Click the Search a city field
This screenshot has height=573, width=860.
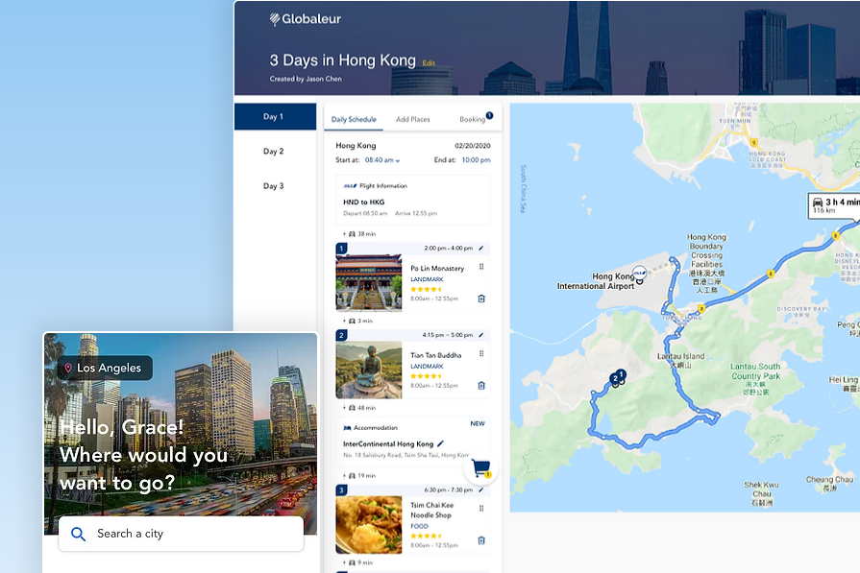[181, 534]
